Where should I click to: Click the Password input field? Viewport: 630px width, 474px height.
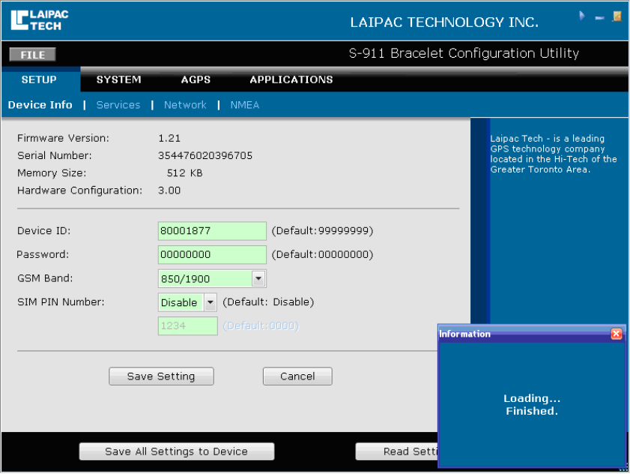pos(212,255)
